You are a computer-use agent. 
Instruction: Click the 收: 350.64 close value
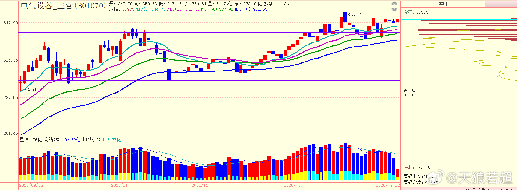click(195, 4)
